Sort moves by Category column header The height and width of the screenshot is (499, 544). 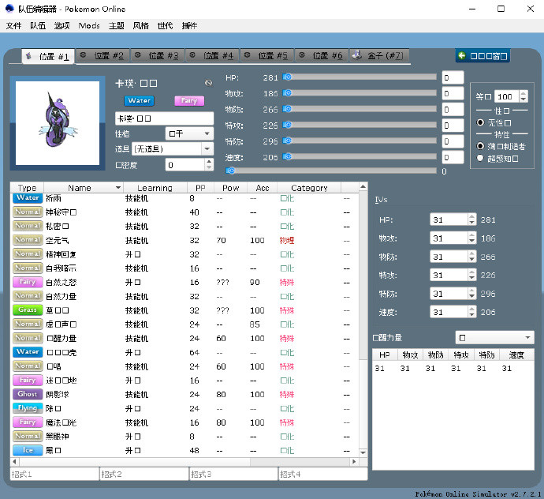pos(309,188)
